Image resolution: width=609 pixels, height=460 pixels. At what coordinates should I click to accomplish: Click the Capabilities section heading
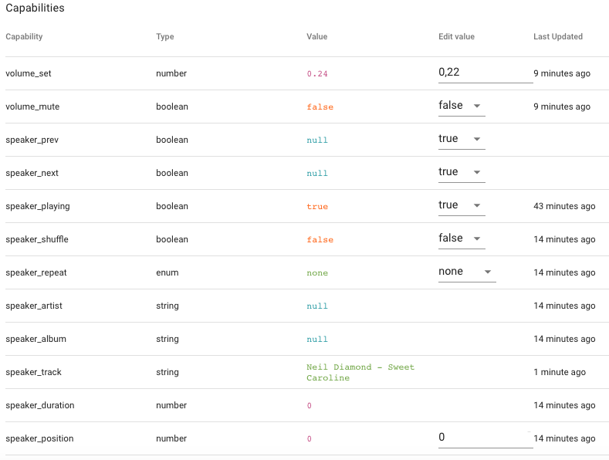click(35, 8)
